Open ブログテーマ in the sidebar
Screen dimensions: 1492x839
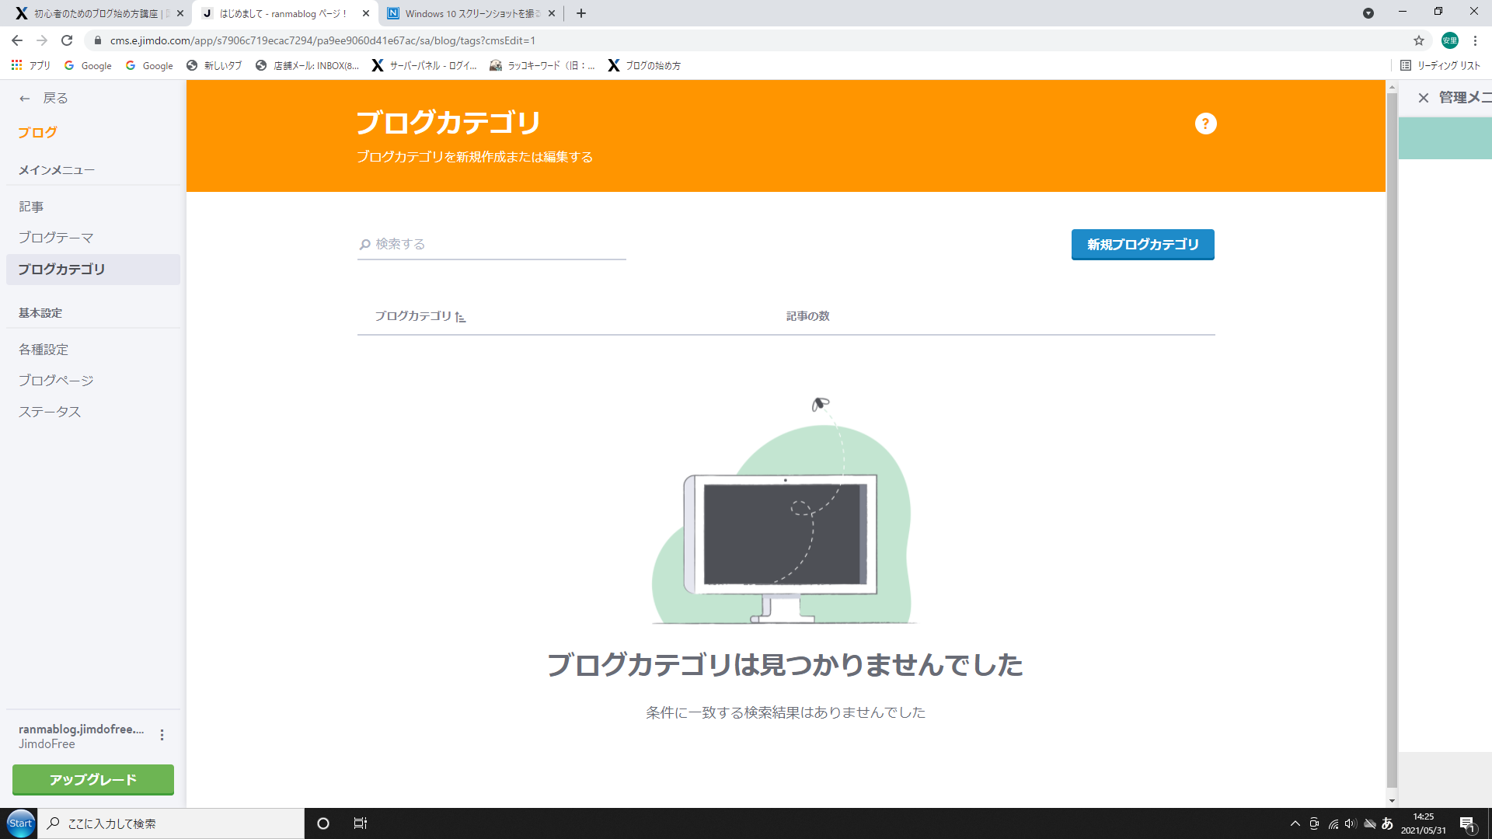56,238
